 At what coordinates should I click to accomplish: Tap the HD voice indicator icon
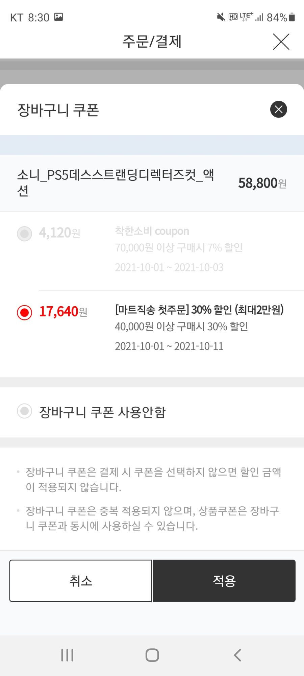(233, 17)
